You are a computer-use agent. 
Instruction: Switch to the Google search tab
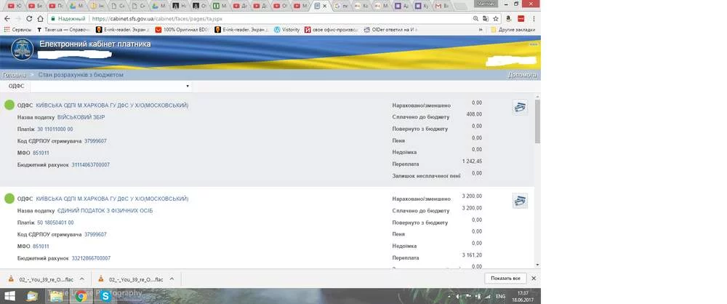(340, 6)
